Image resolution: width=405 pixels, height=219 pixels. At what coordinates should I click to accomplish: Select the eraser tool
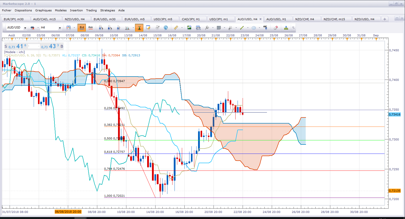[x=276, y=28]
